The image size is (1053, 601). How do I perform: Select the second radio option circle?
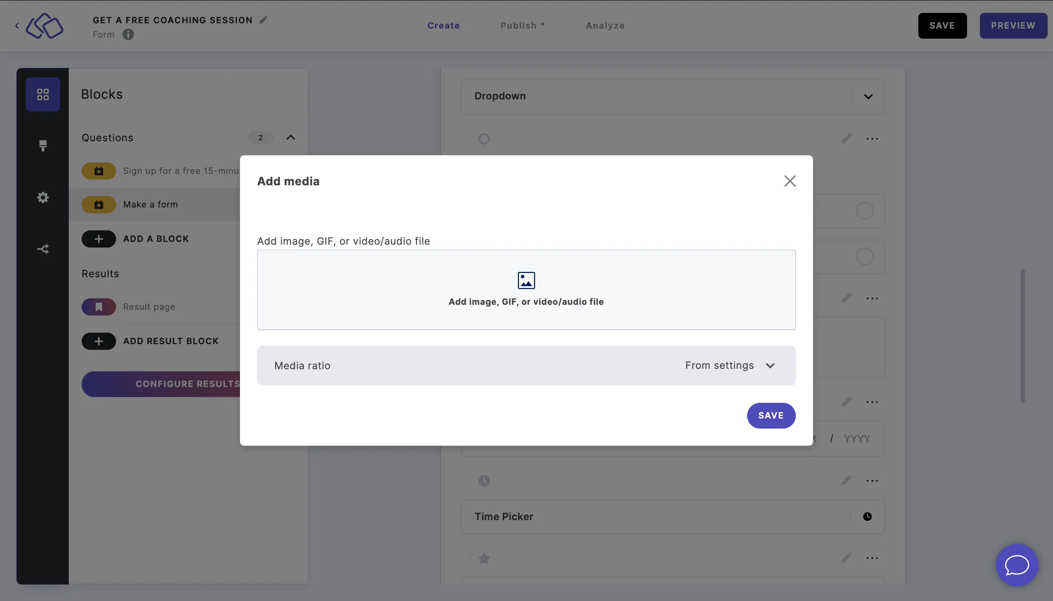[865, 257]
